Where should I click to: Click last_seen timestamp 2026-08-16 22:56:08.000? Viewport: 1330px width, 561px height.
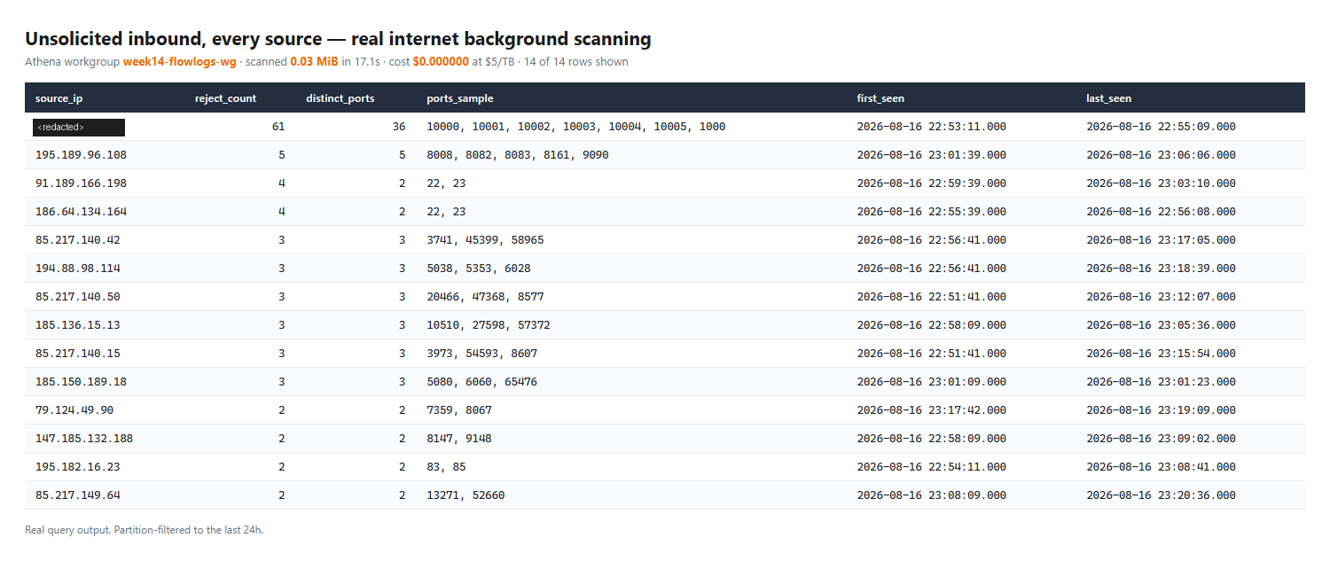1162,212
